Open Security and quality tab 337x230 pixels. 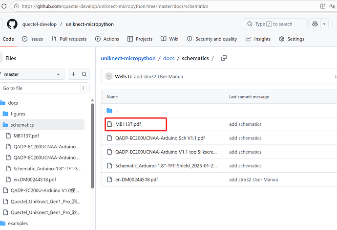click(212, 39)
